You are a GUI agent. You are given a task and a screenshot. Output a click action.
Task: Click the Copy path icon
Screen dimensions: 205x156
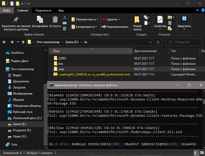click(65, 23)
